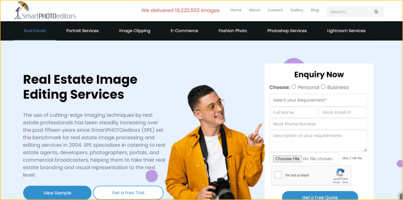Click the View Sample button

pos(57,193)
